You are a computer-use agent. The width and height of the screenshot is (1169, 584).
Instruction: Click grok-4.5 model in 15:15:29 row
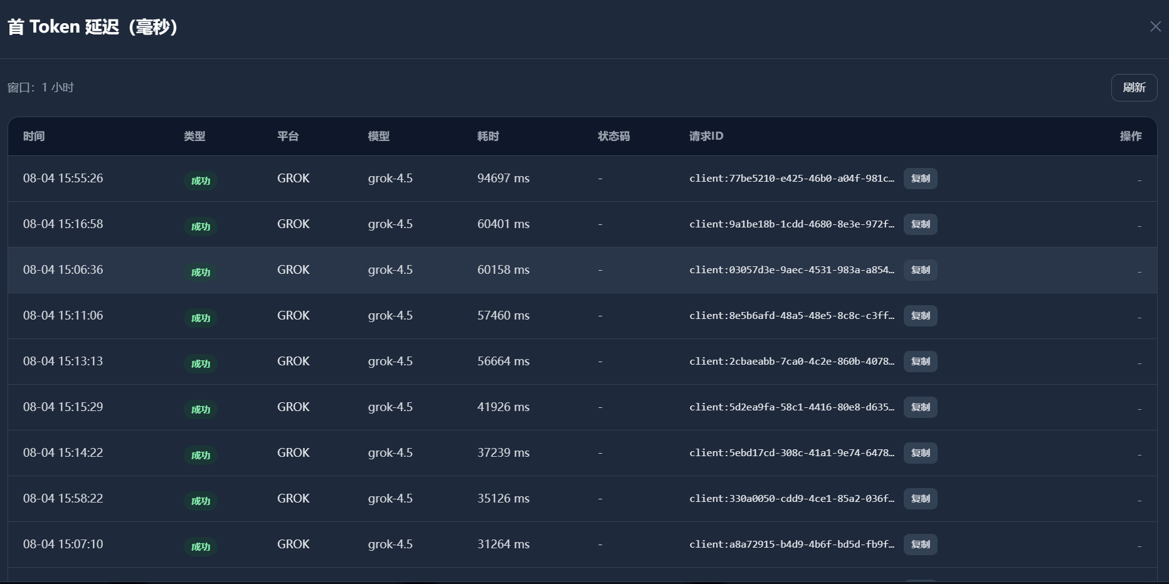pos(390,407)
